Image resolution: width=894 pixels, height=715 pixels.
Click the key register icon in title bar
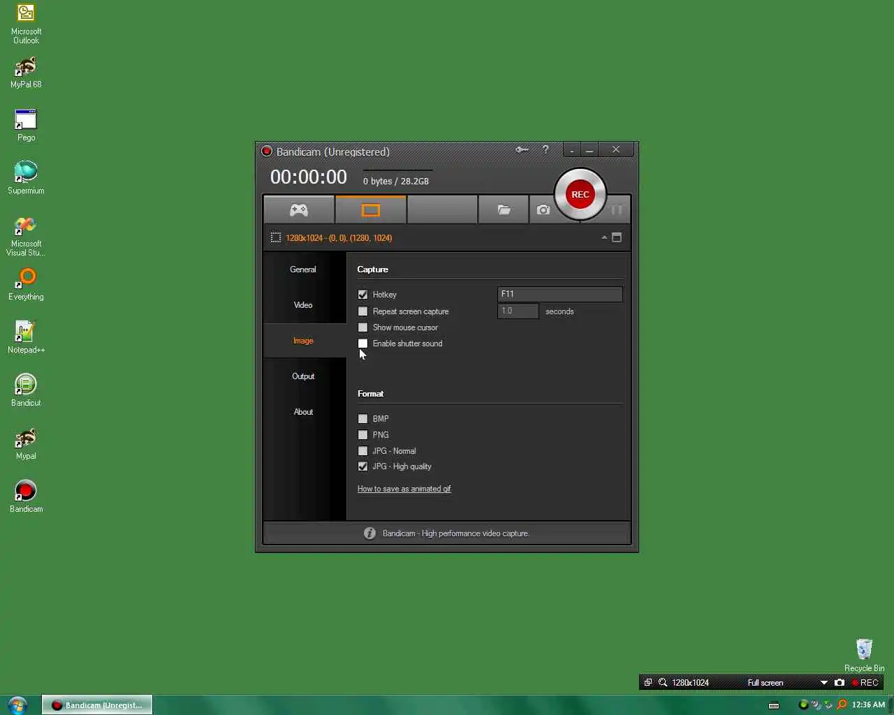pos(522,149)
